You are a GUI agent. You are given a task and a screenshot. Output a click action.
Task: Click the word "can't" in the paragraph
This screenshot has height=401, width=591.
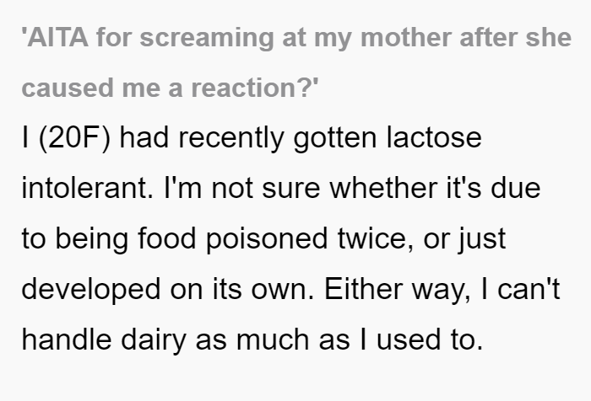pos(529,289)
